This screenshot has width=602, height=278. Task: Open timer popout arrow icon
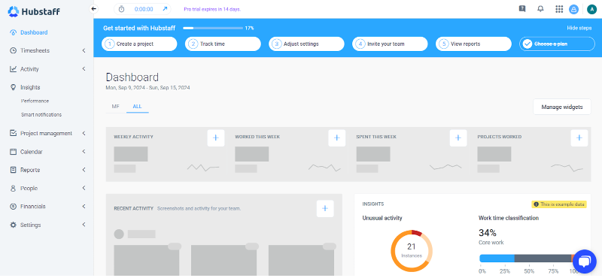(165, 9)
